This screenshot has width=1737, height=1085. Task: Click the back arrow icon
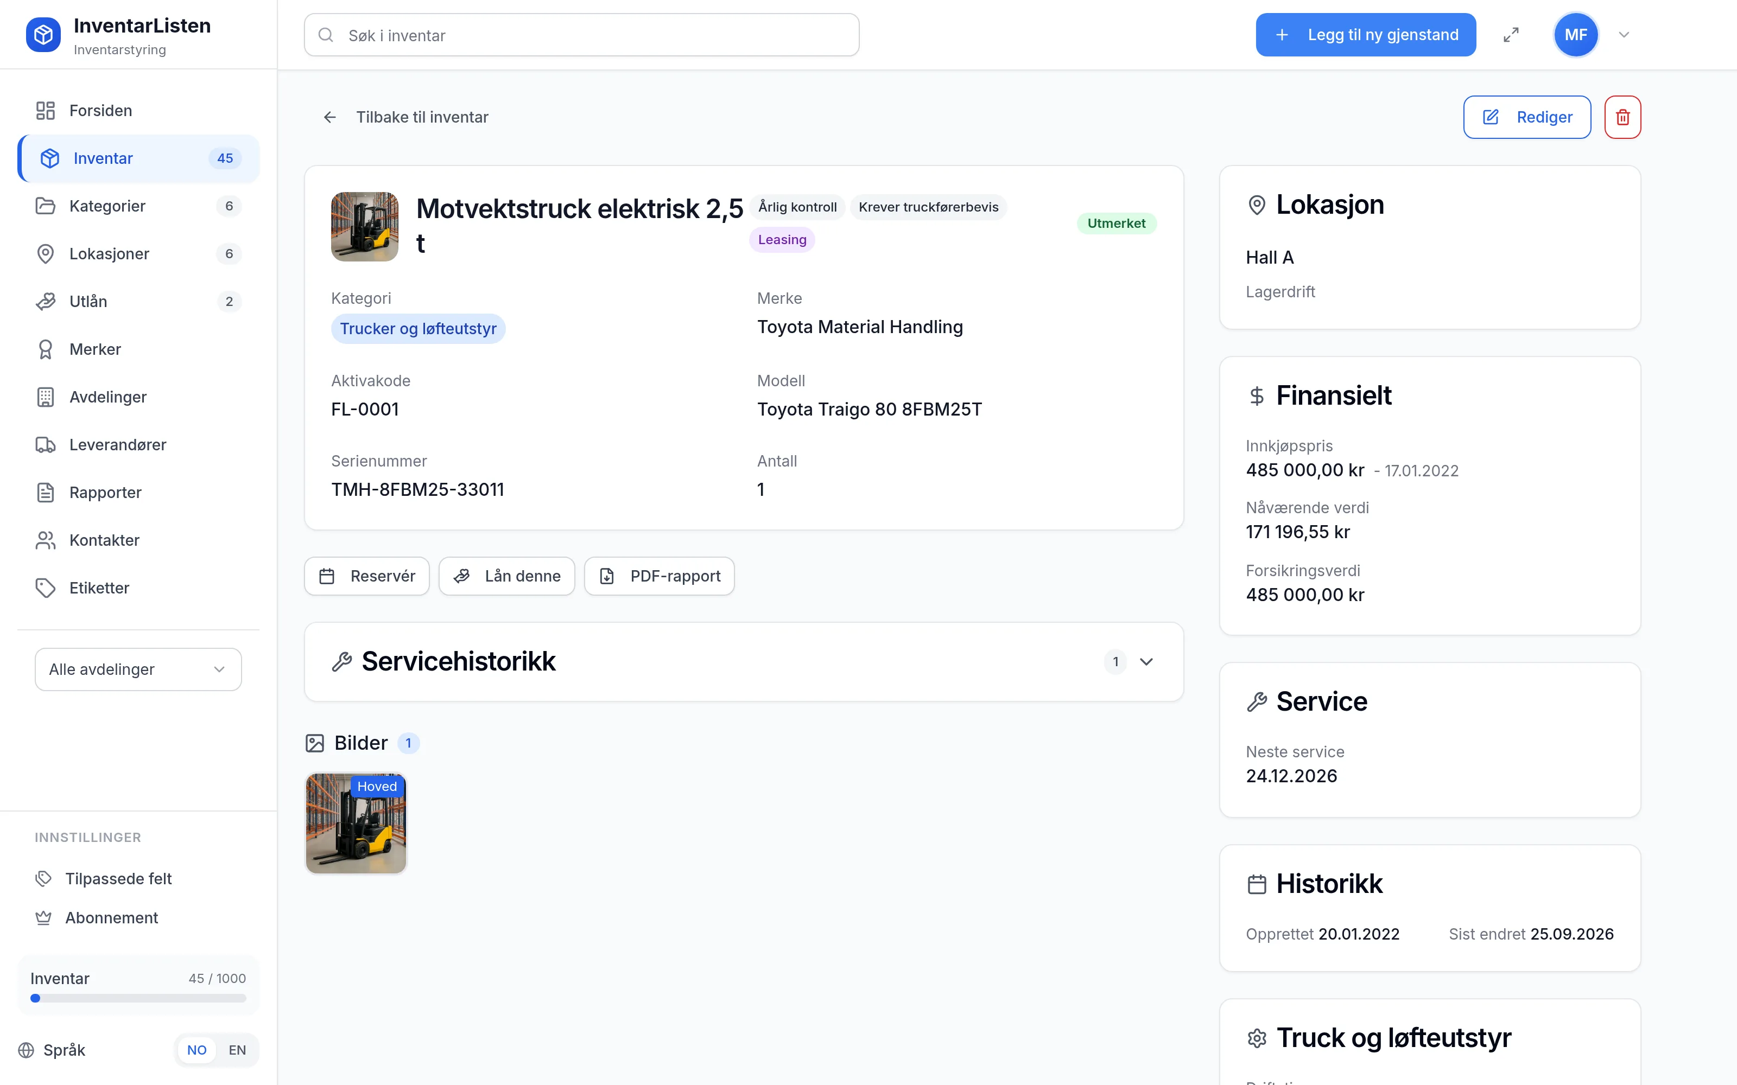329,117
